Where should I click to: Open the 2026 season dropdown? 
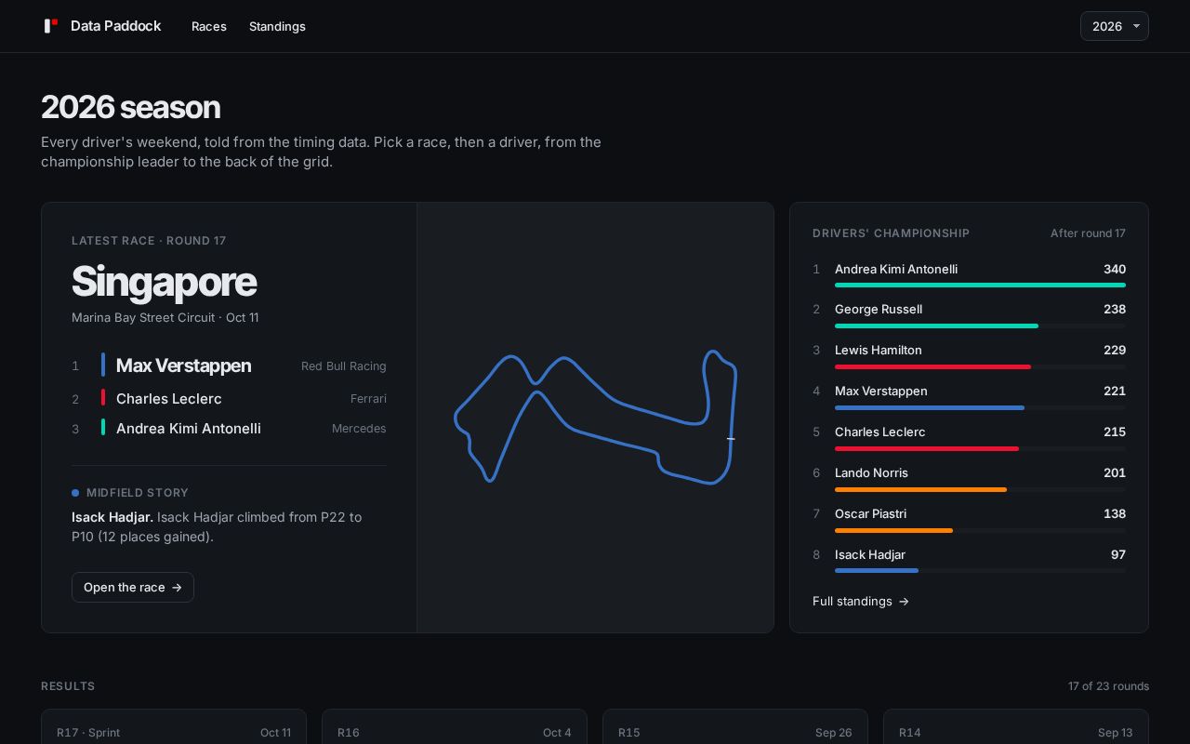point(1114,26)
